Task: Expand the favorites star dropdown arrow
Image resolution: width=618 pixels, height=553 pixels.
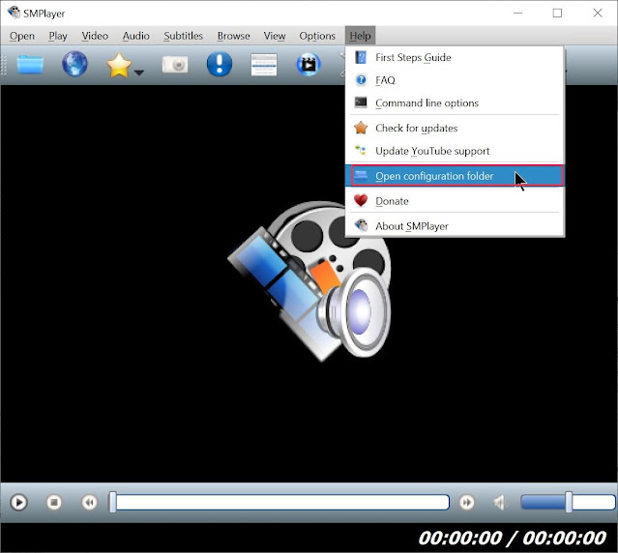Action: click(x=139, y=73)
